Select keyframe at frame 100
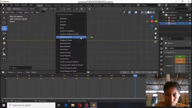 (64, 79)
